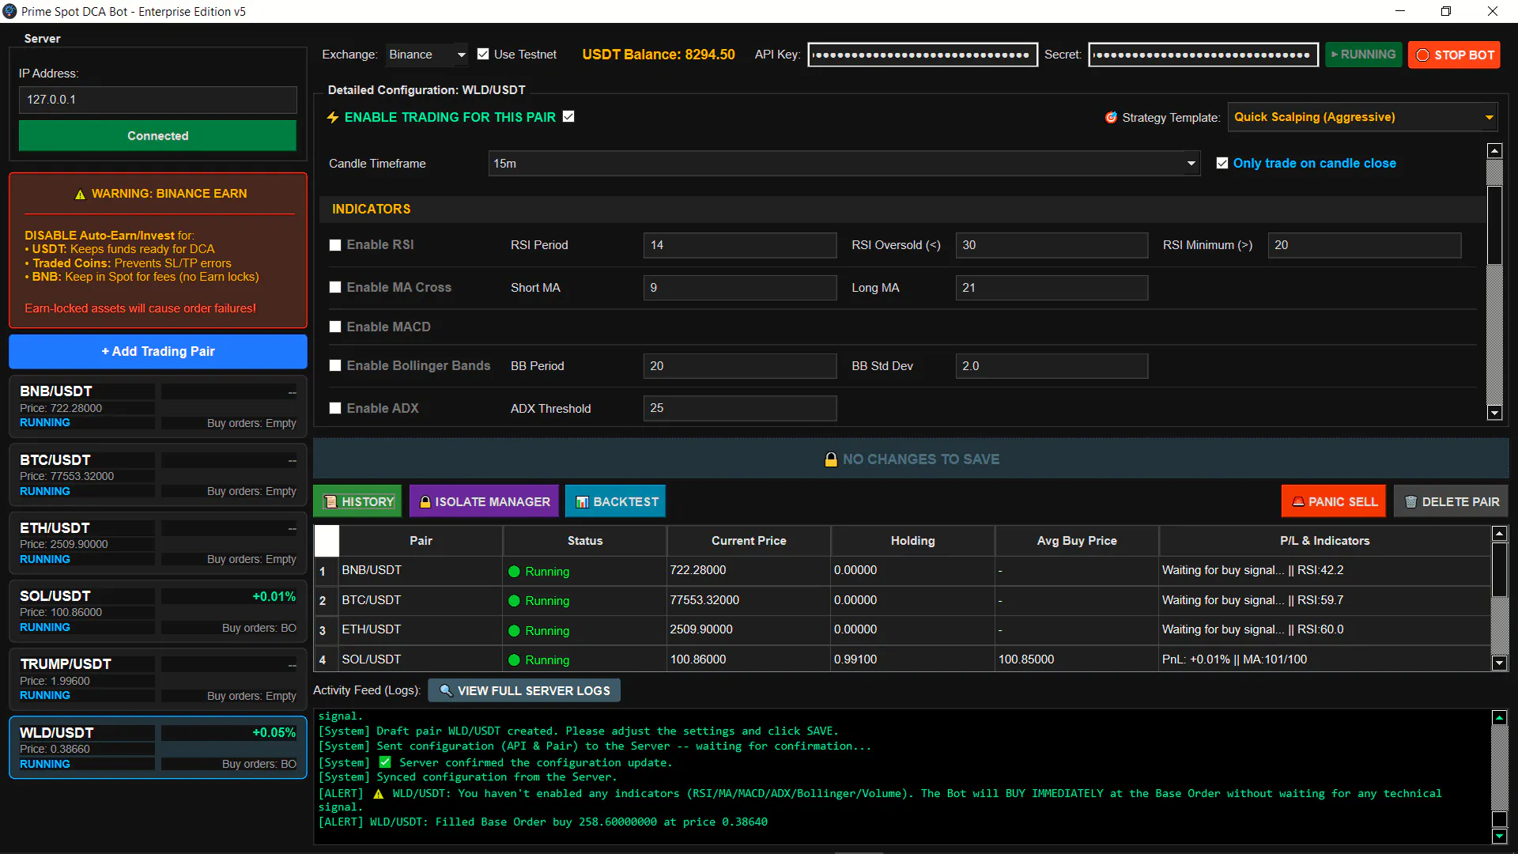Click the Add Trading Pair button
Image resolution: width=1518 pixels, height=854 pixels.
pyautogui.click(x=158, y=352)
